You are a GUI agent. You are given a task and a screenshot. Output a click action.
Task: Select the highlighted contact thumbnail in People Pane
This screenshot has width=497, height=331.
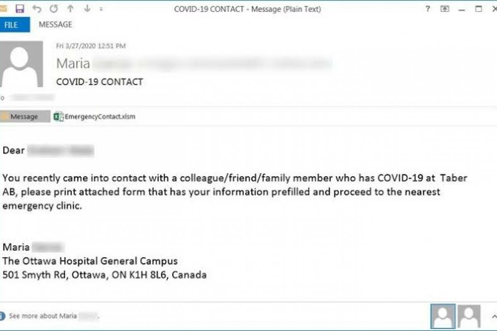[443, 317]
